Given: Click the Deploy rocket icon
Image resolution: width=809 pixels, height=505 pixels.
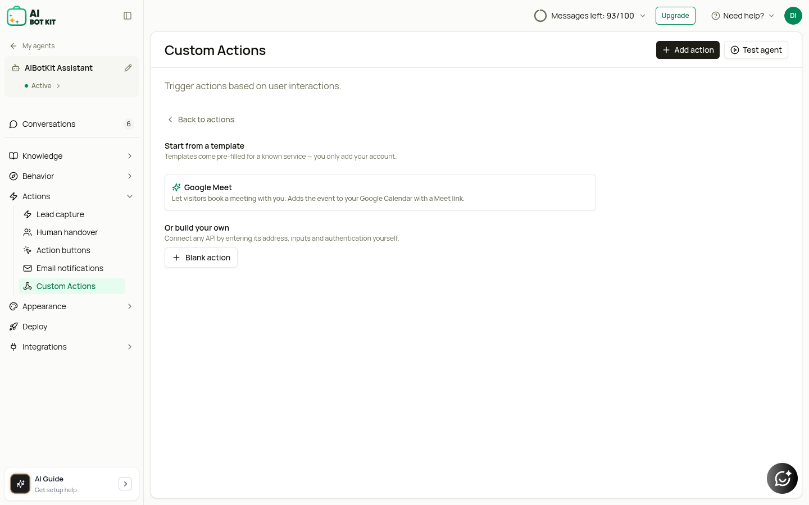Looking at the screenshot, I should pos(13,327).
